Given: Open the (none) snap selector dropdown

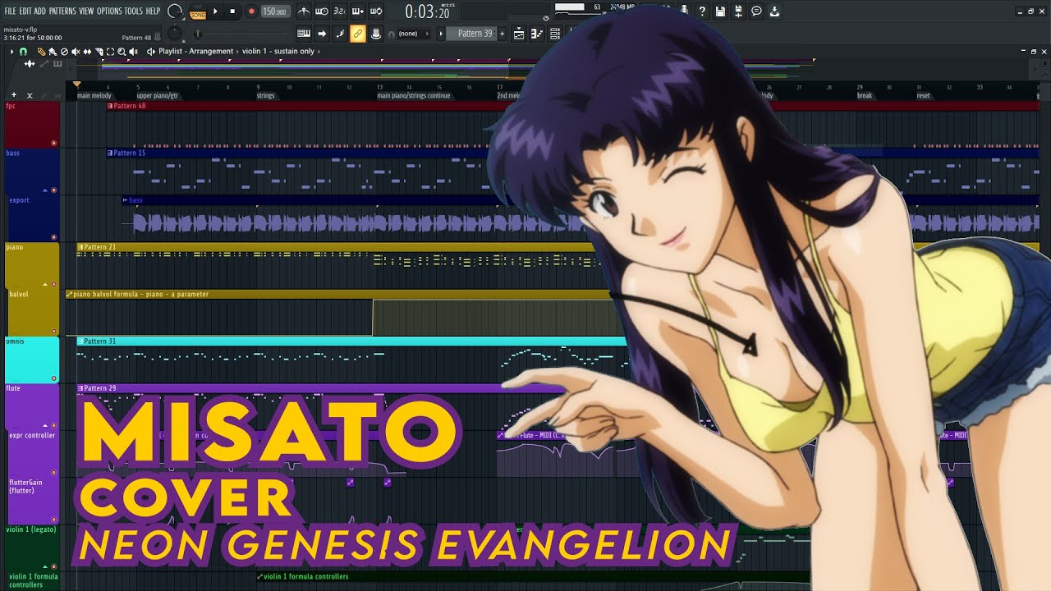Looking at the screenshot, I should (x=412, y=34).
